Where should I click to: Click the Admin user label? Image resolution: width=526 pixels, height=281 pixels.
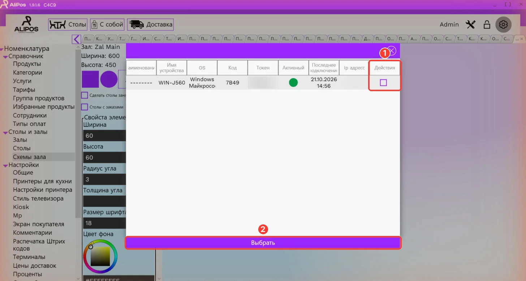click(449, 24)
